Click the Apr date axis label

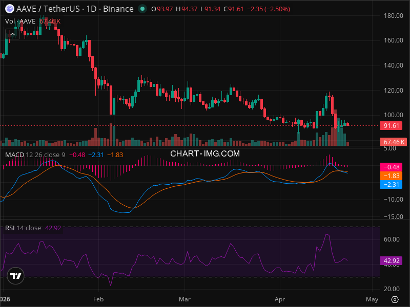(279, 299)
